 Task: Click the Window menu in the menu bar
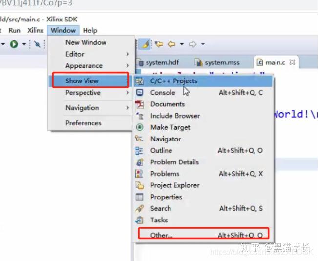tap(63, 30)
